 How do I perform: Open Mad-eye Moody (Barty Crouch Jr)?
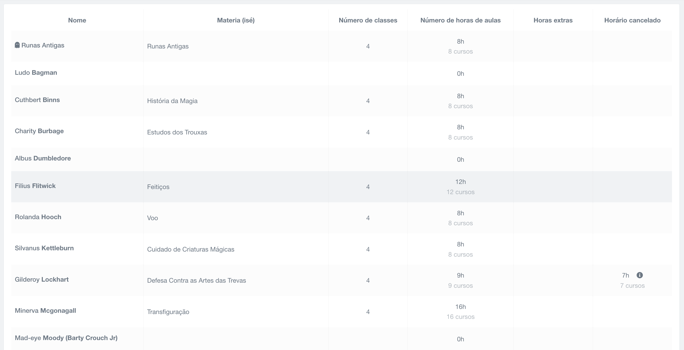66,338
